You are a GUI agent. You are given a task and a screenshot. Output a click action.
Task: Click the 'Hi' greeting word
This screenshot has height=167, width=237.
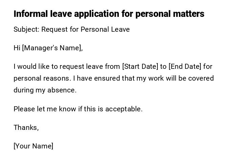(17, 48)
